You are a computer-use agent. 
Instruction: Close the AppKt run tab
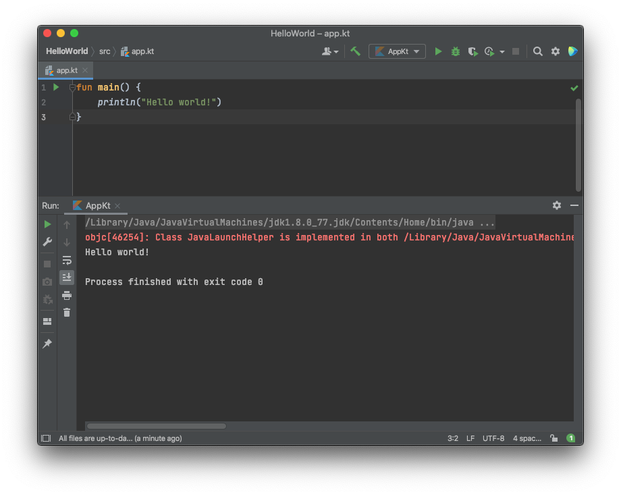coord(117,206)
